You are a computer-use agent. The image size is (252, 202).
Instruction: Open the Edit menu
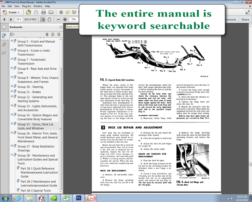click(10, 6)
